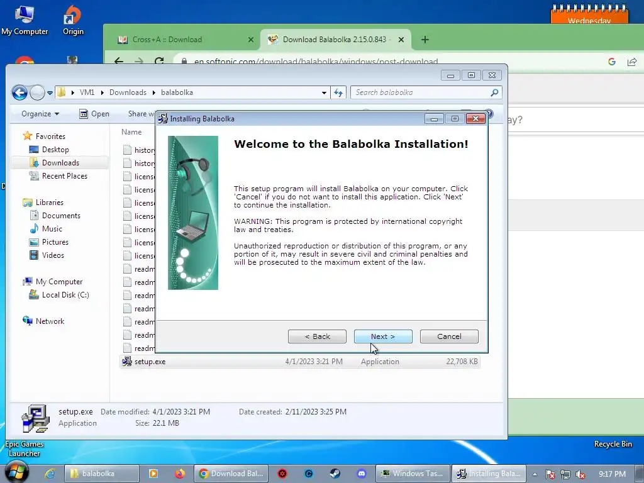
Task: Click the muted volume tray icon
Action: tap(580, 474)
